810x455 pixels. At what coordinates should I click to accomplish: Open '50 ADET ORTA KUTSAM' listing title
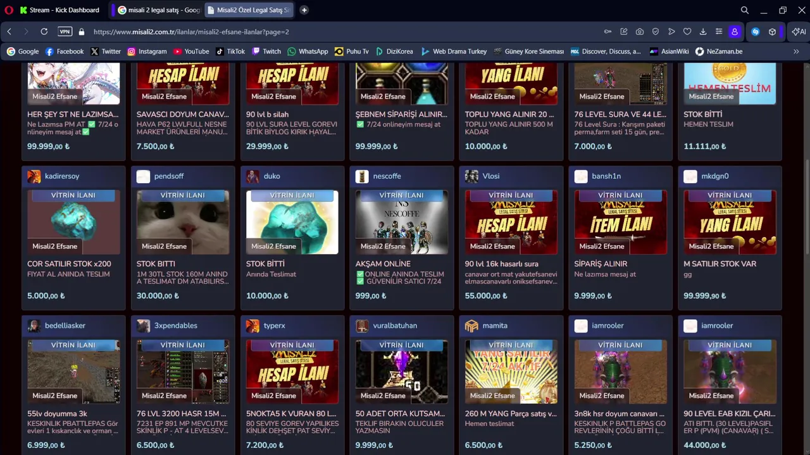(401, 414)
